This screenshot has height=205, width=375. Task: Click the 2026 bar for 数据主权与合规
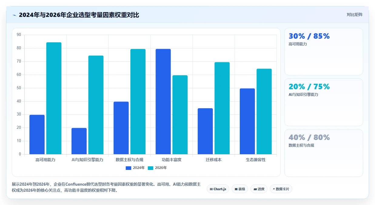138,102
